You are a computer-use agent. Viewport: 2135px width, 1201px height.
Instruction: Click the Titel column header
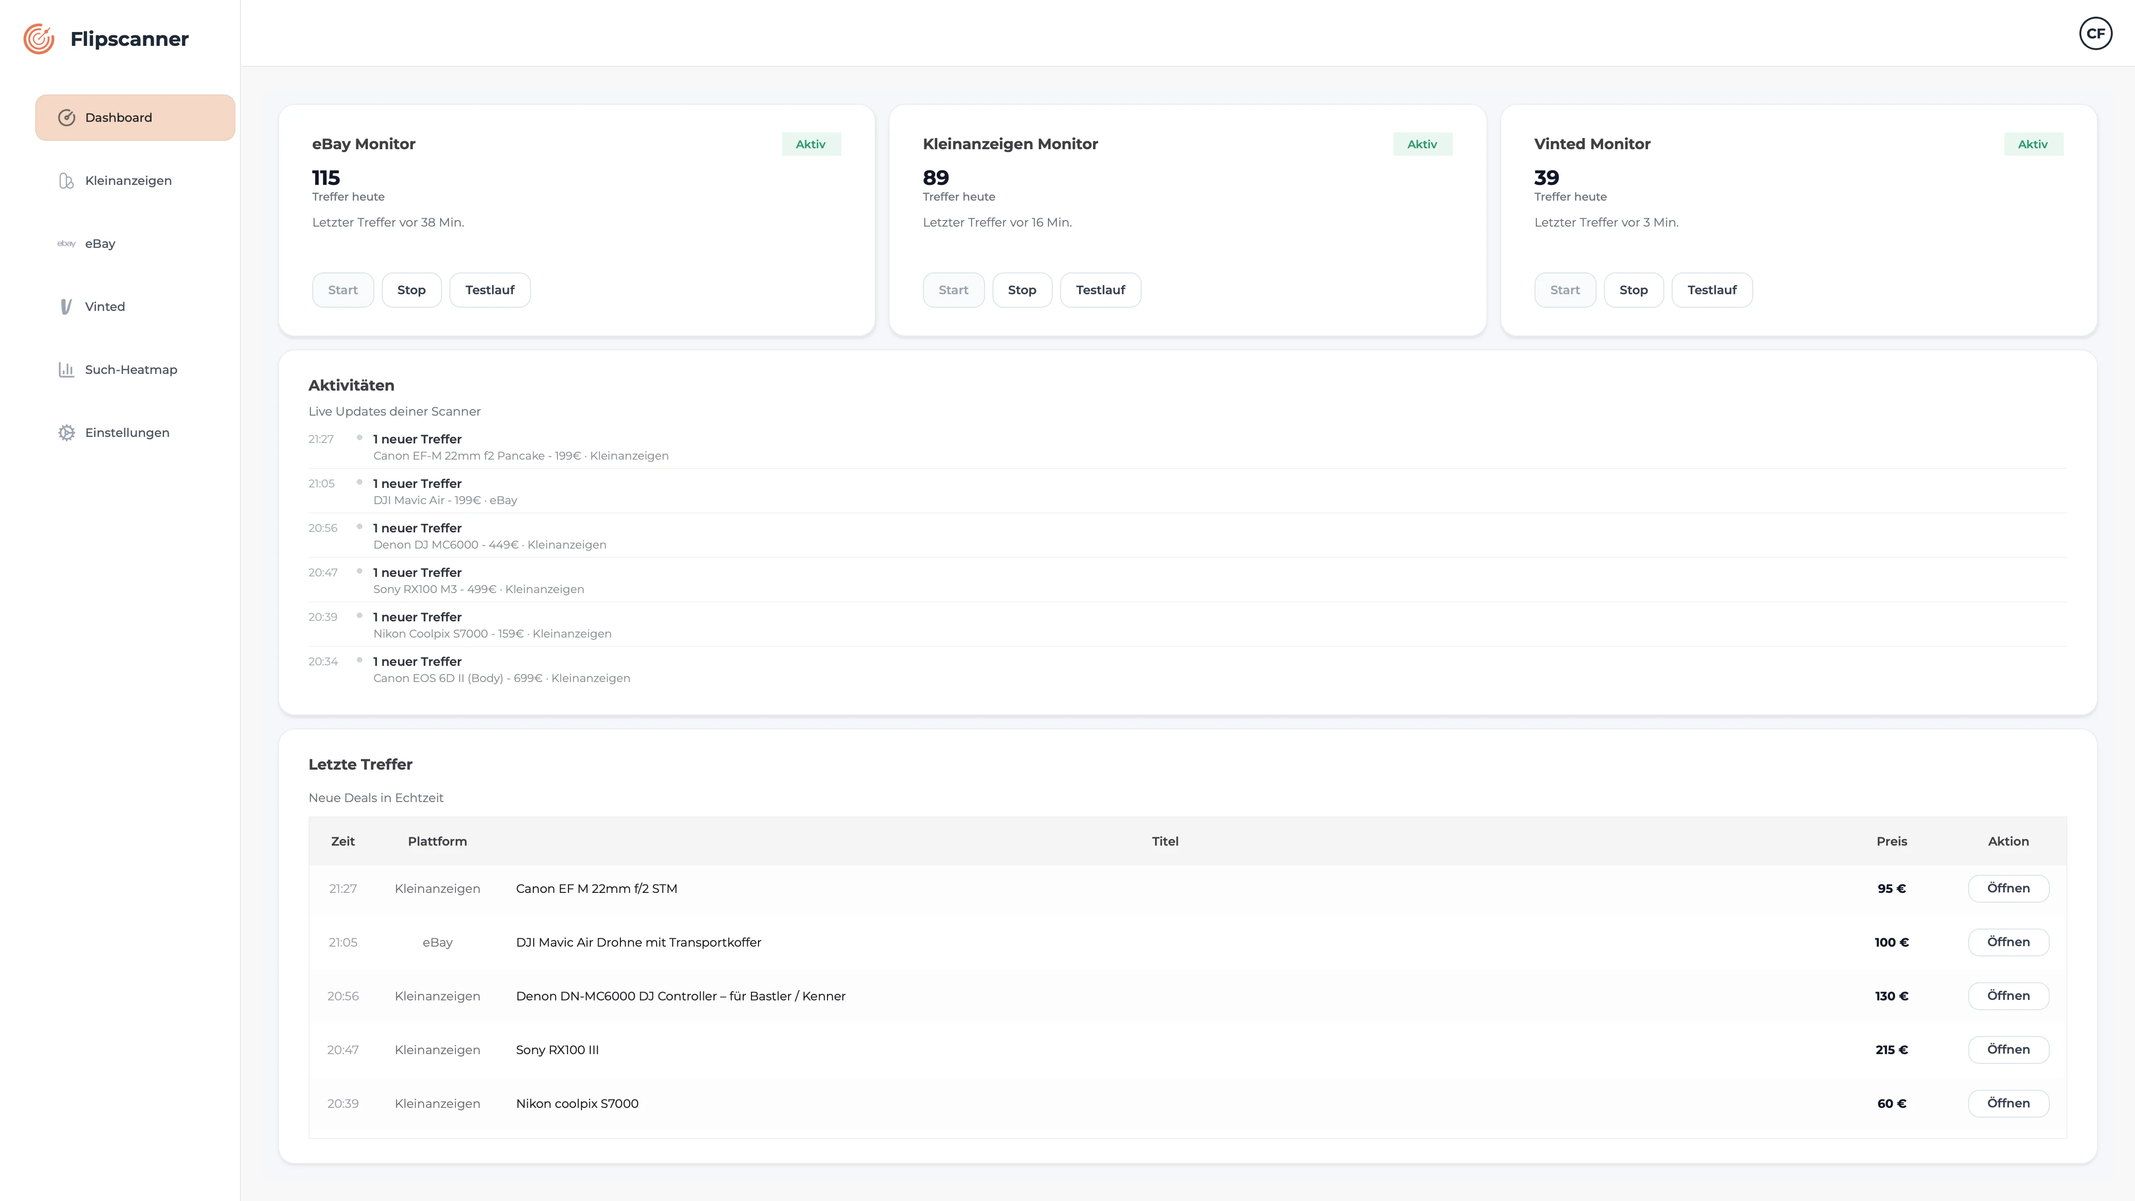[1164, 841]
